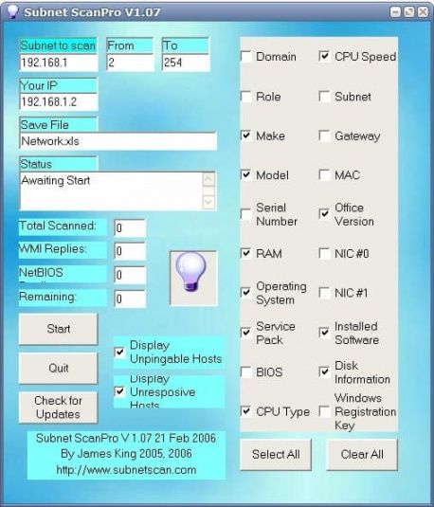Maximize the Subnet ScanPro window
The image size is (434, 507).
pos(409,12)
